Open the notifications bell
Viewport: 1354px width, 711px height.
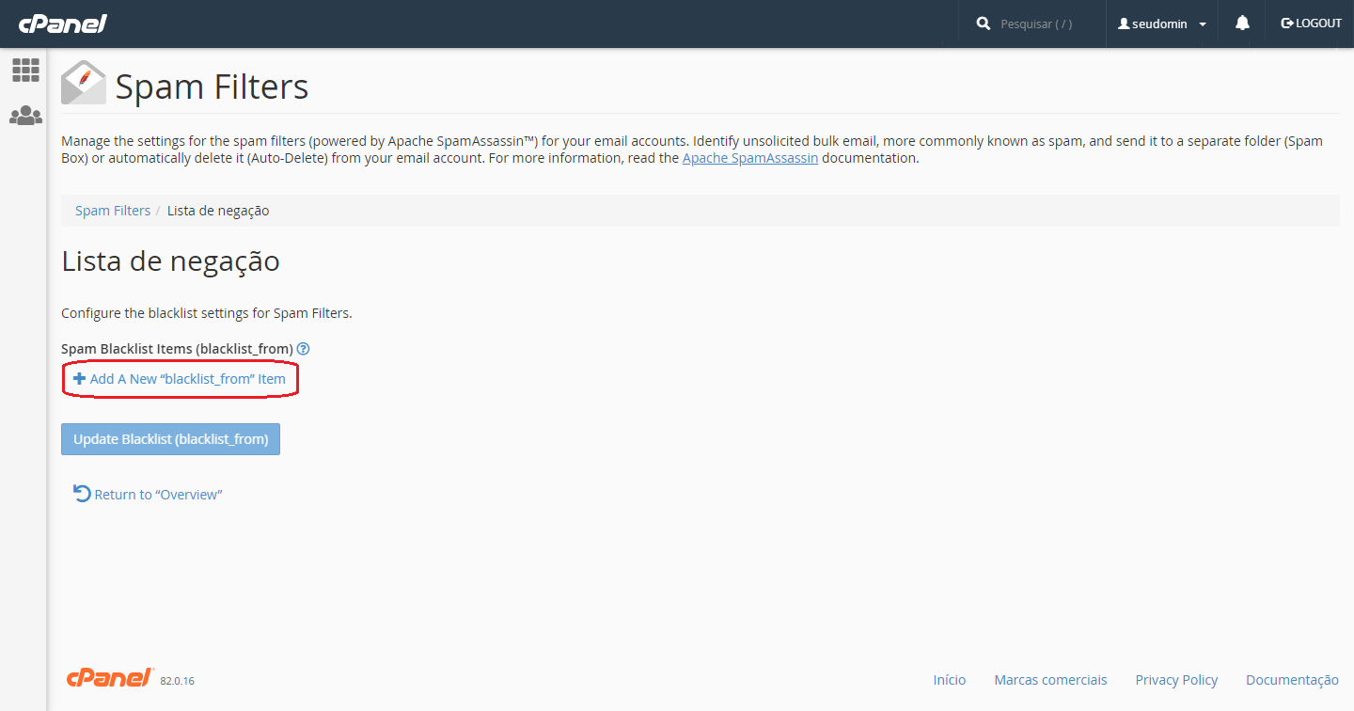[x=1242, y=24]
